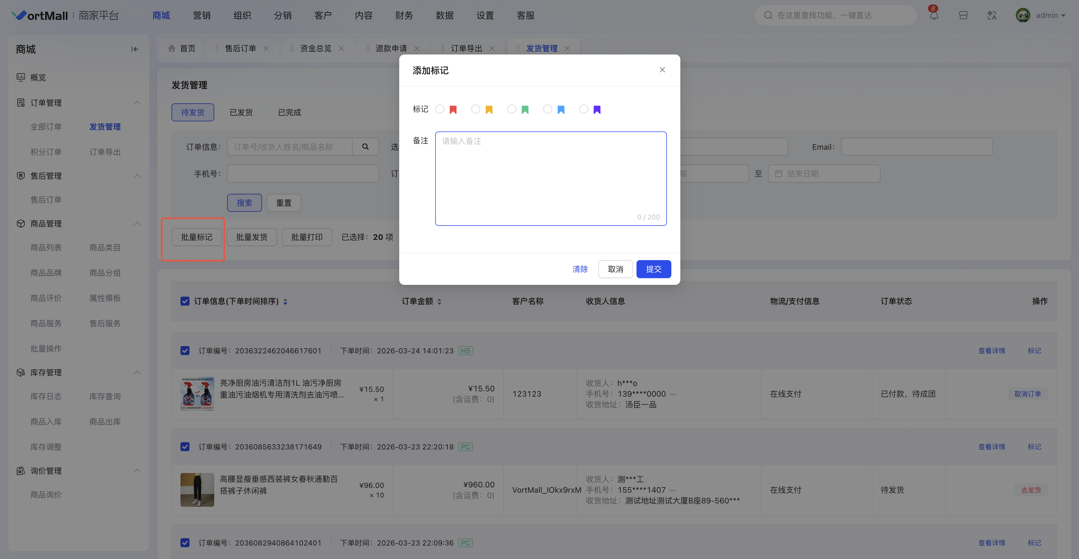
Task: Click the 清除 link in dialog
Action: [580, 269]
